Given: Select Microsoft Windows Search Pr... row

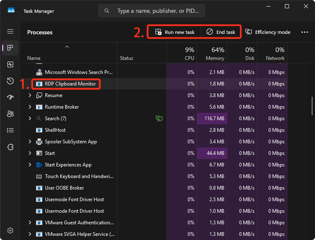Looking at the screenshot, I should (154, 72).
